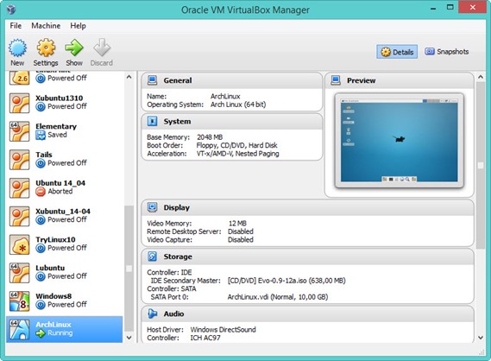Click VM list scroll up arrow
This screenshot has width=491, height=361.
129,77
